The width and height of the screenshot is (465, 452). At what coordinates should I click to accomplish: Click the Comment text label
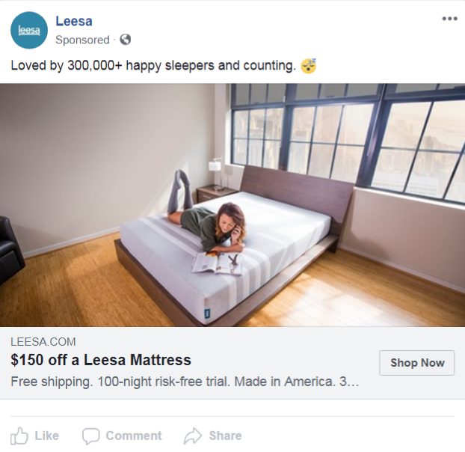(x=133, y=436)
